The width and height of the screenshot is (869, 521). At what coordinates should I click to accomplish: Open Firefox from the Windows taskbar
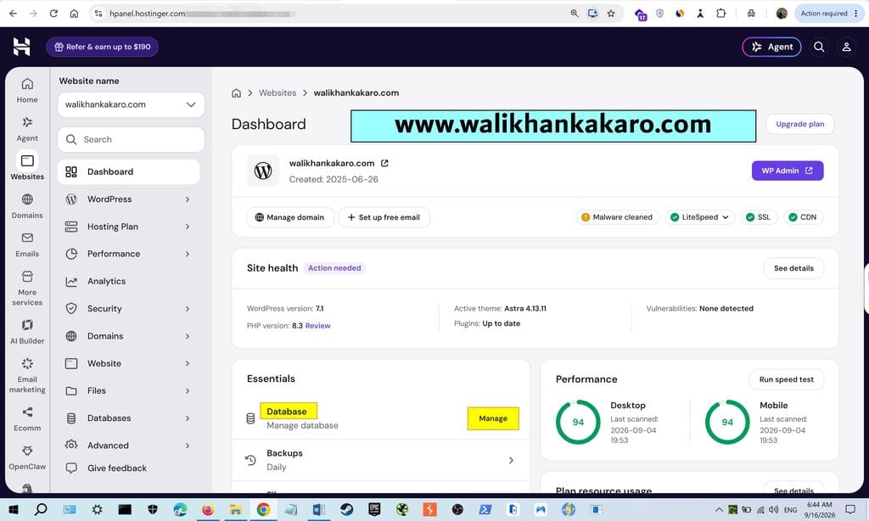click(208, 509)
